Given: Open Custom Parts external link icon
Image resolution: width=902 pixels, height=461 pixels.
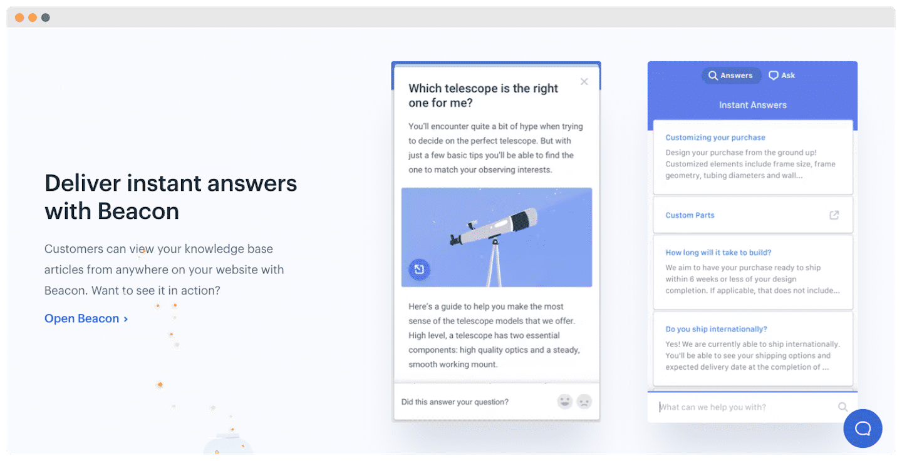Looking at the screenshot, I should pos(834,215).
